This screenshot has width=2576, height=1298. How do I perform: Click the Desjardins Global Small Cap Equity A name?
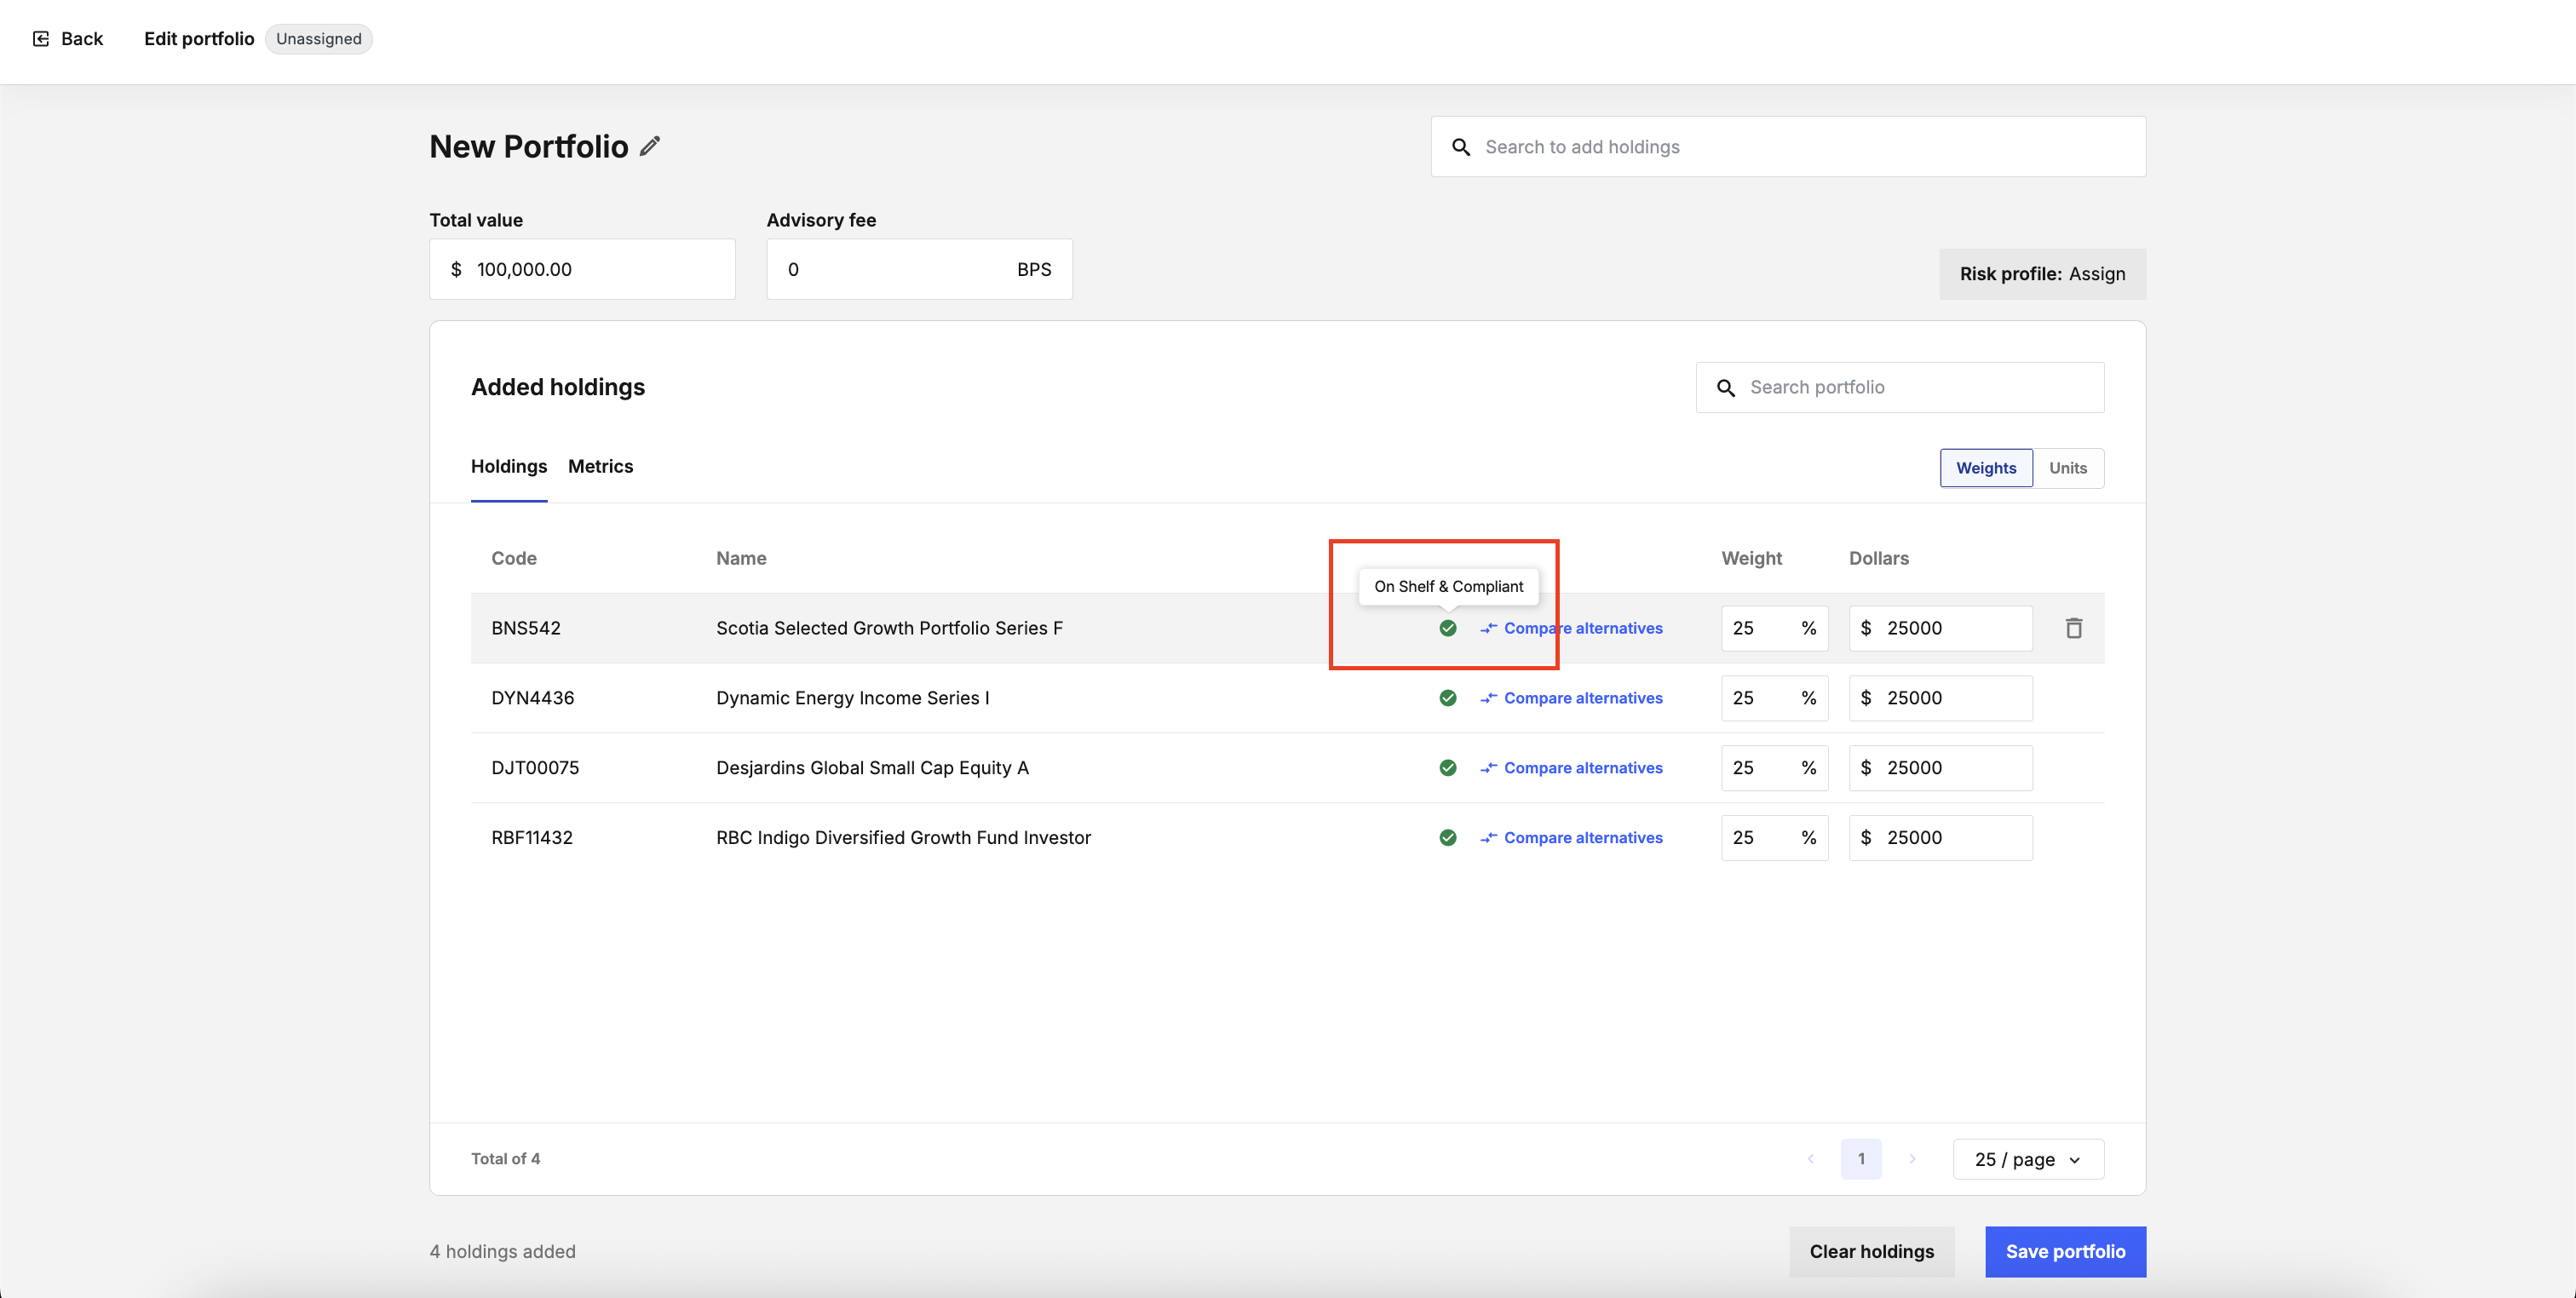point(872,768)
